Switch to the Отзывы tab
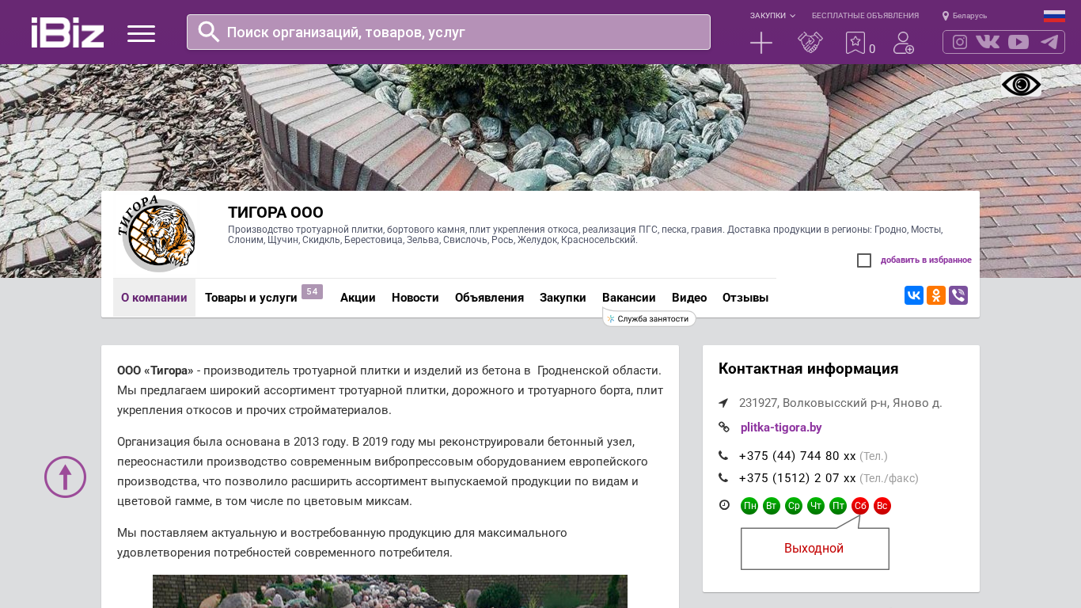The height and width of the screenshot is (608, 1081). pos(745,298)
